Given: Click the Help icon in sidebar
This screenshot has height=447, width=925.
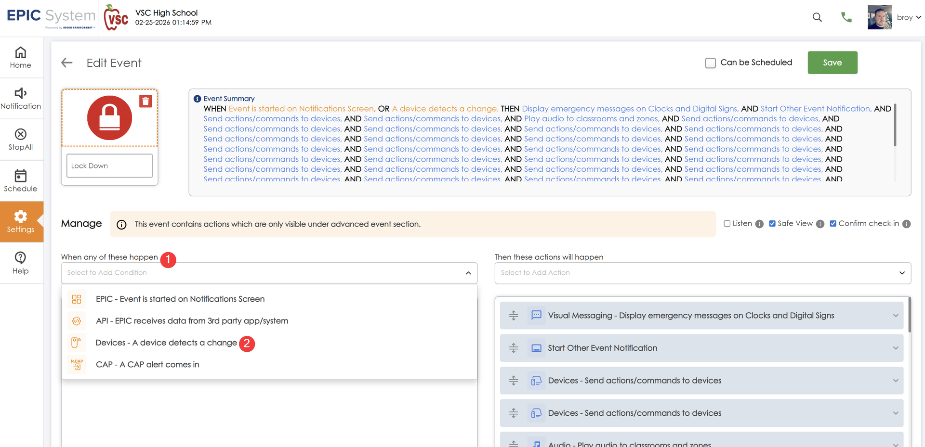Looking at the screenshot, I should [x=21, y=263].
